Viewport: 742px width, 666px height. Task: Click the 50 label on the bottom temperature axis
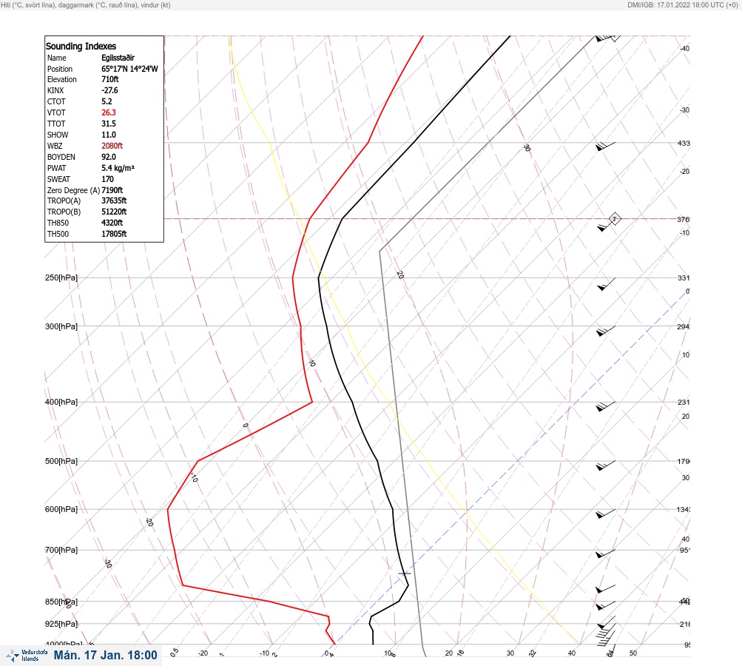pos(633,653)
